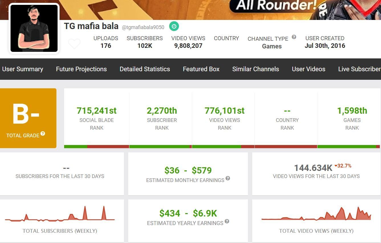Screen dimensions: 381x243
Task: Open the User Summary tab
Action: (23, 69)
